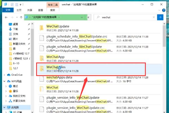169x113 pixels.
Task: Click new folder icon in title bar
Action: [x=17, y=4]
